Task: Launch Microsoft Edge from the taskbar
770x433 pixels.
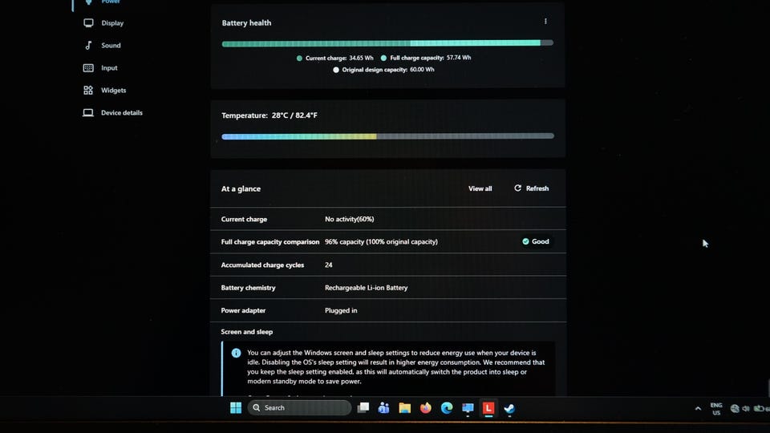Action: [447, 408]
